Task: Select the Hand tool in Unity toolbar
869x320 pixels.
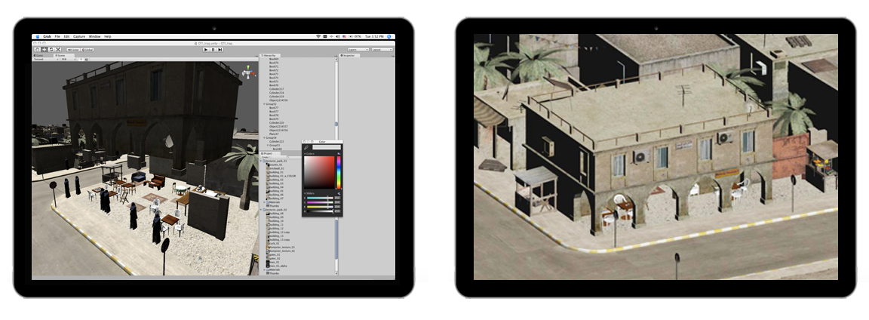Action: click(37, 50)
